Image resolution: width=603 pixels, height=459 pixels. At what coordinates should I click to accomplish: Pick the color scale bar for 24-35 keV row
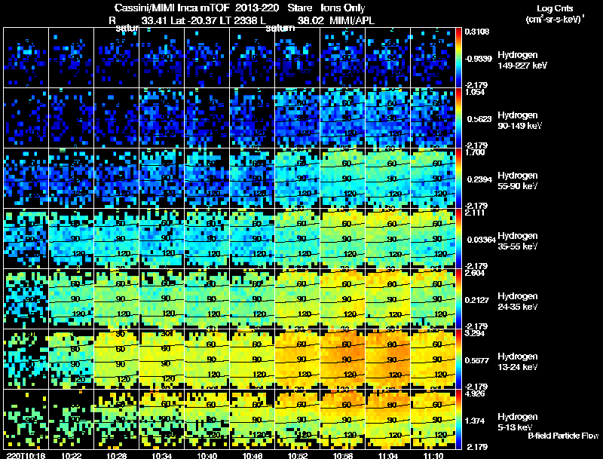point(458,299)
